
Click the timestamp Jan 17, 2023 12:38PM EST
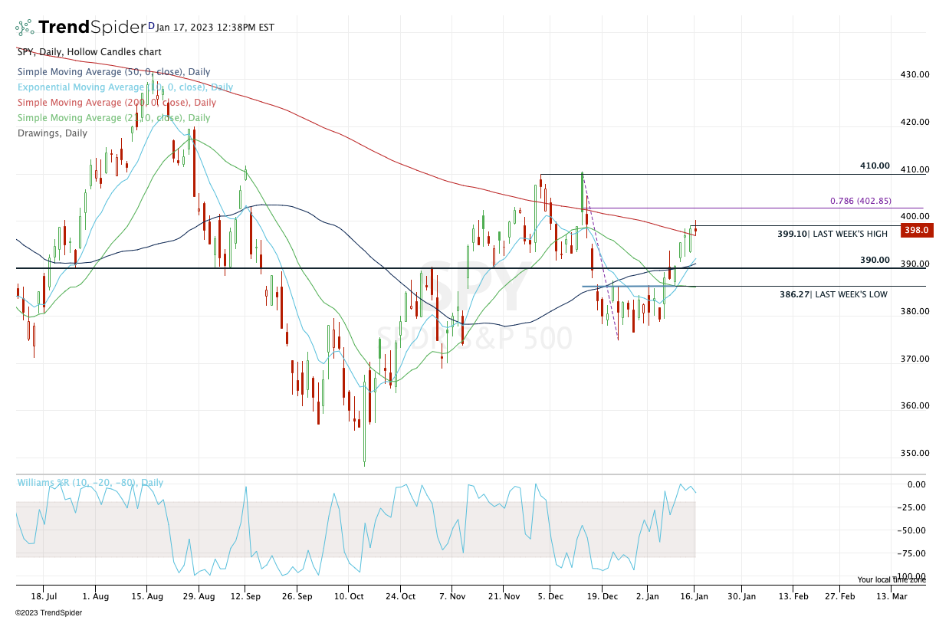pyautogui.click(x=215, y=28)
